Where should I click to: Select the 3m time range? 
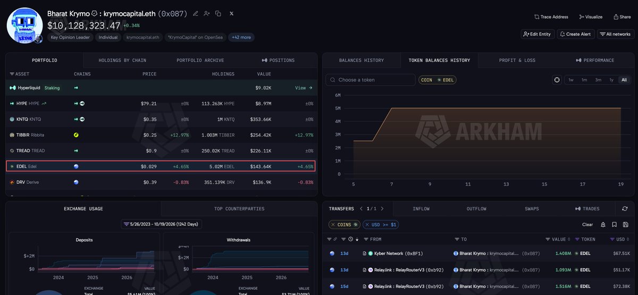pos(598,80)
